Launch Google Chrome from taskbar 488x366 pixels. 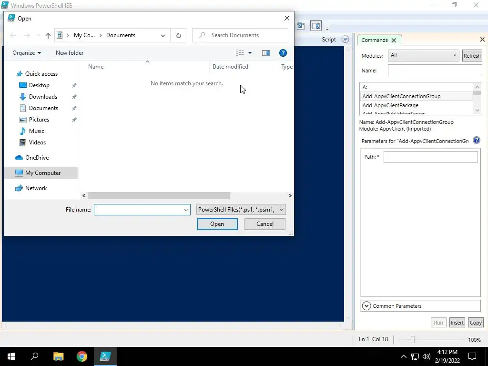[82, 356]
